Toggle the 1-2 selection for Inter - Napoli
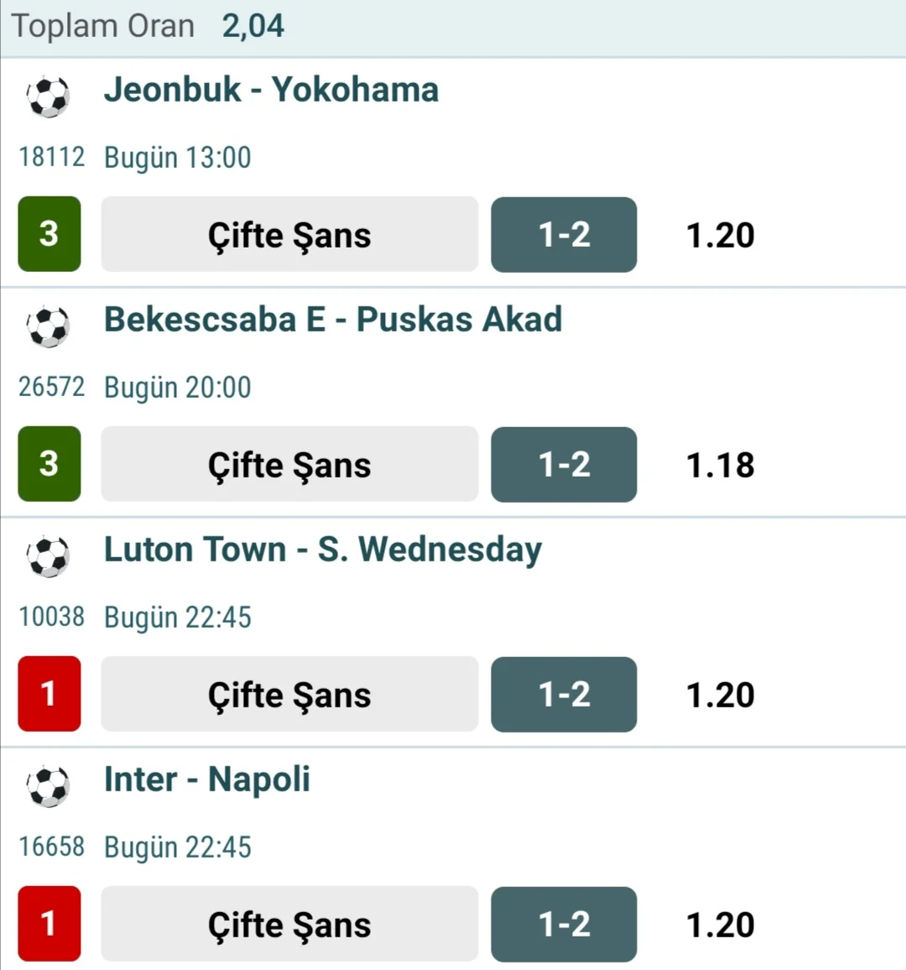Screen dimensions: 906x970 tap(564, 925)
